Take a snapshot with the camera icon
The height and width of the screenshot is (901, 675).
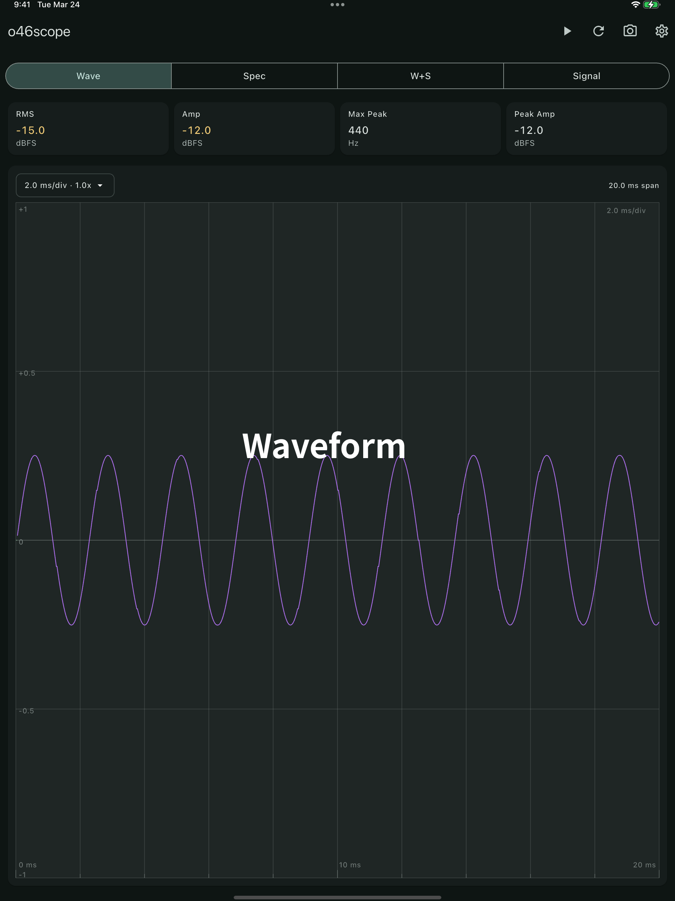(x=630, y=31)
